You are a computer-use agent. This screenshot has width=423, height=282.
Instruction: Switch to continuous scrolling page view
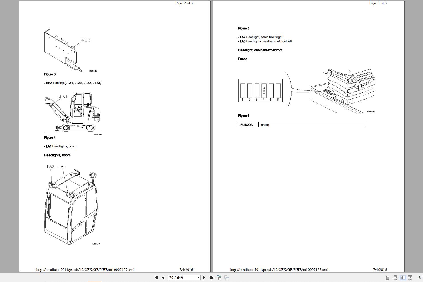[x=395, y=277]
